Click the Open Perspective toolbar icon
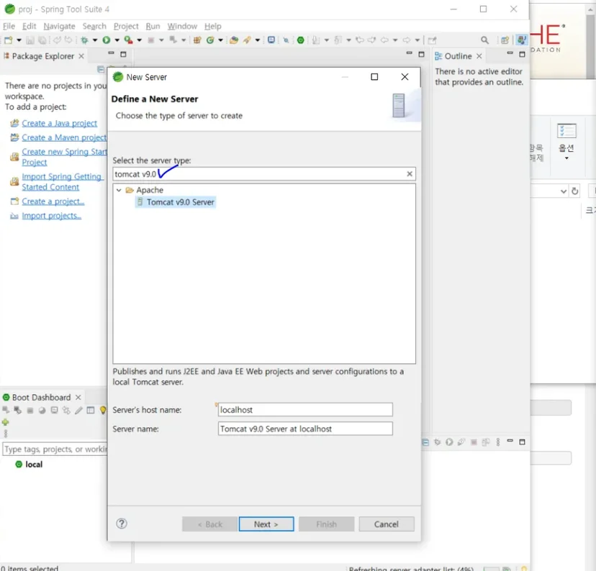596x571 pixels. pos(505,40)
